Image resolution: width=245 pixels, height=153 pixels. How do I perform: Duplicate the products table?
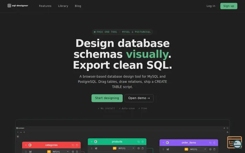(138, 142)
